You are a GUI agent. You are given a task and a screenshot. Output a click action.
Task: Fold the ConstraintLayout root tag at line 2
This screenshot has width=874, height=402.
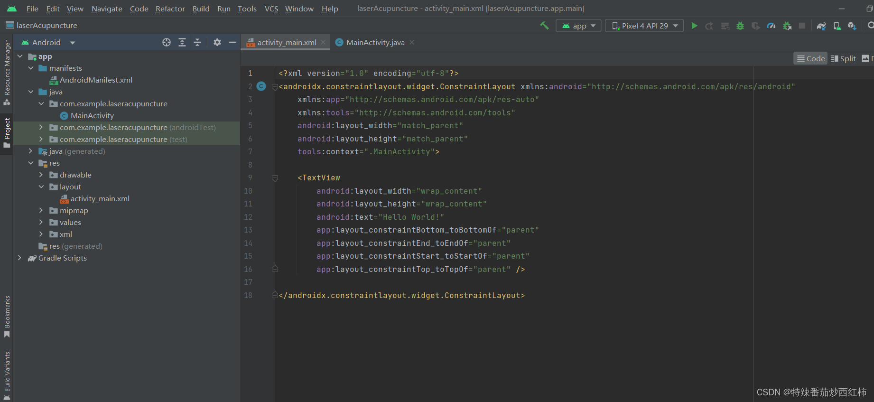[x=275, y=86]
